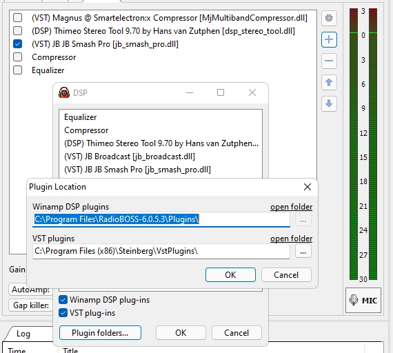The height and width of the screenshot is (353, 393).
Task: Enable Thimeo Stereo Tool checkbox in main list
Action: [x=17, y=30]
